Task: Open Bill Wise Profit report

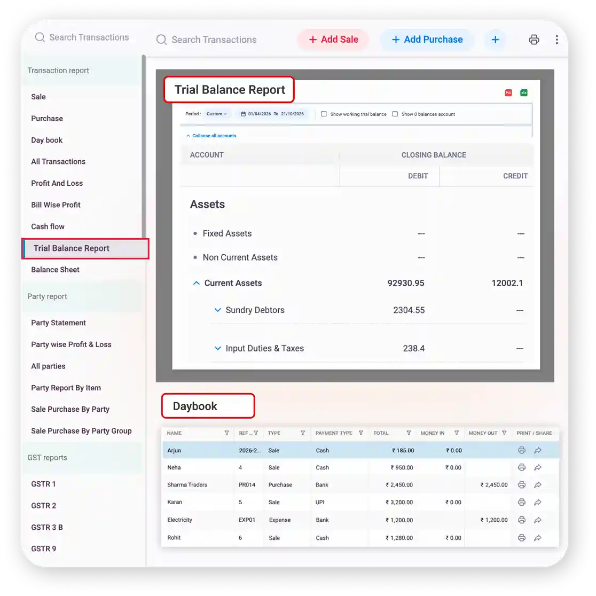Action: 56,205
